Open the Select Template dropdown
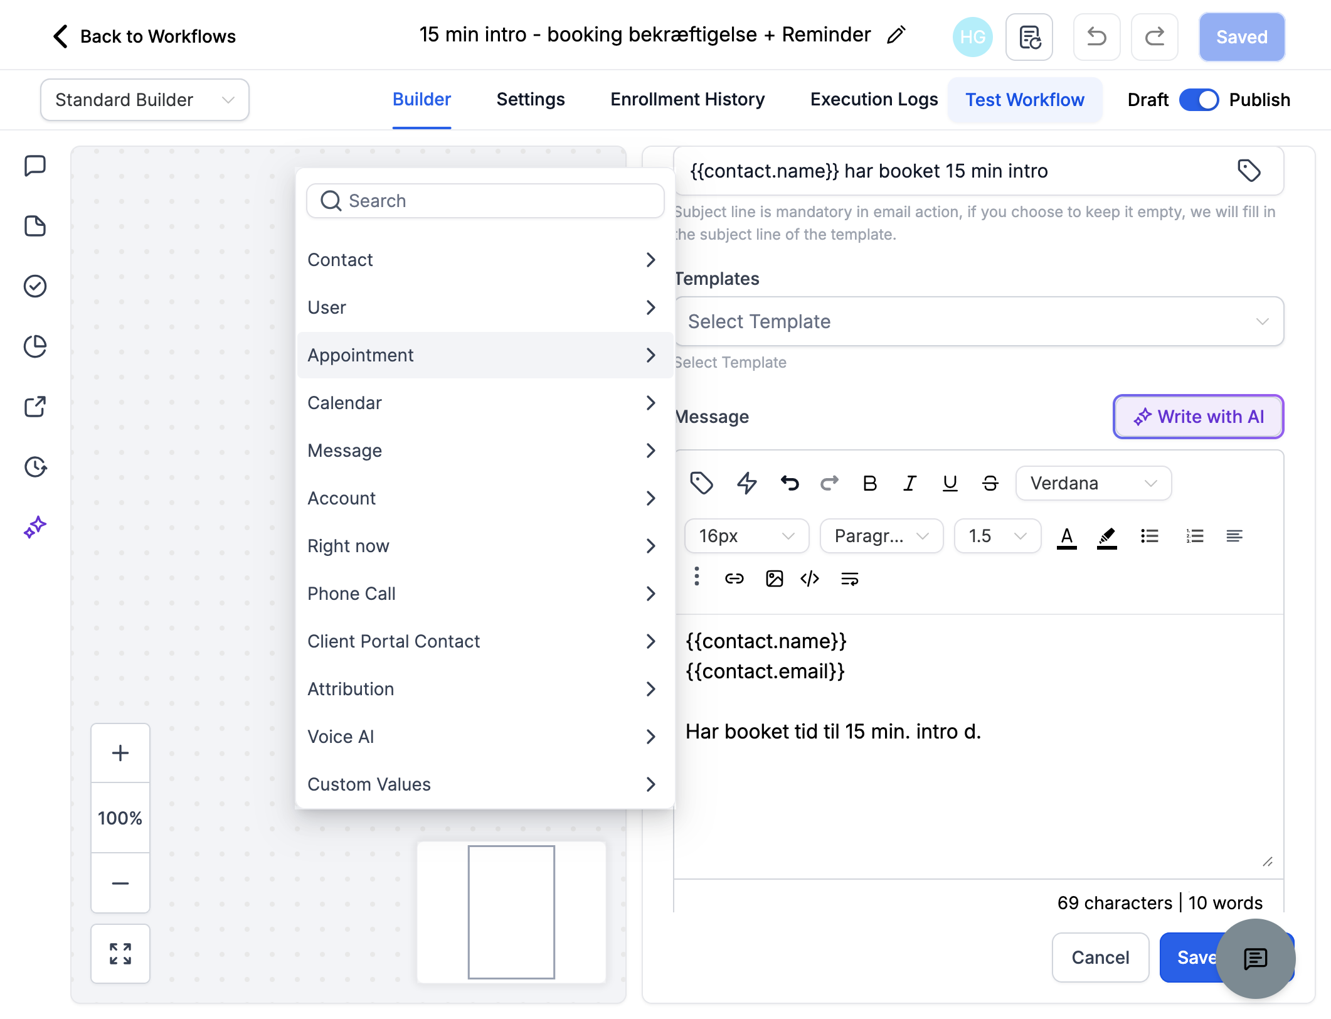 click(x=979, y=321)
